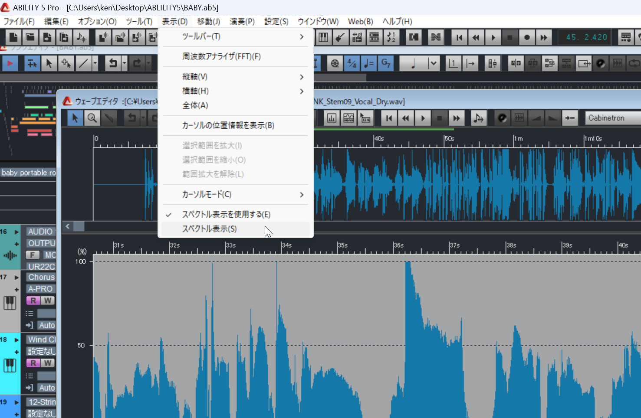The image size is (641, 418).
Task: Open the 設定(S) menu in menu bar
Action: (x=276, y=21)
